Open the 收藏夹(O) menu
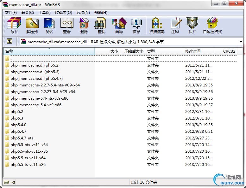 tap(64, 13)
